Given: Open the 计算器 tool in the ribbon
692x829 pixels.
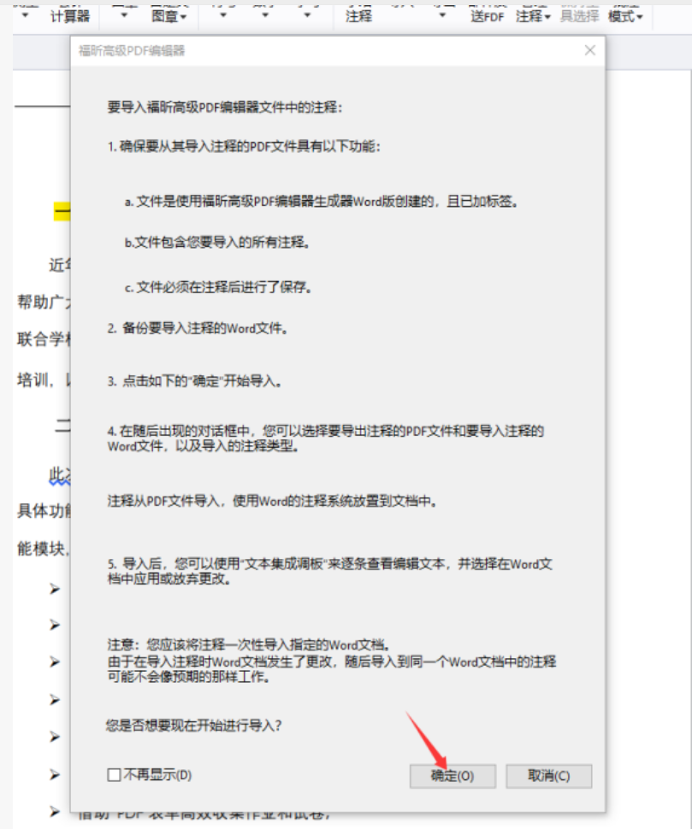Looking at the screenshot, I should [x=69, y=16].
